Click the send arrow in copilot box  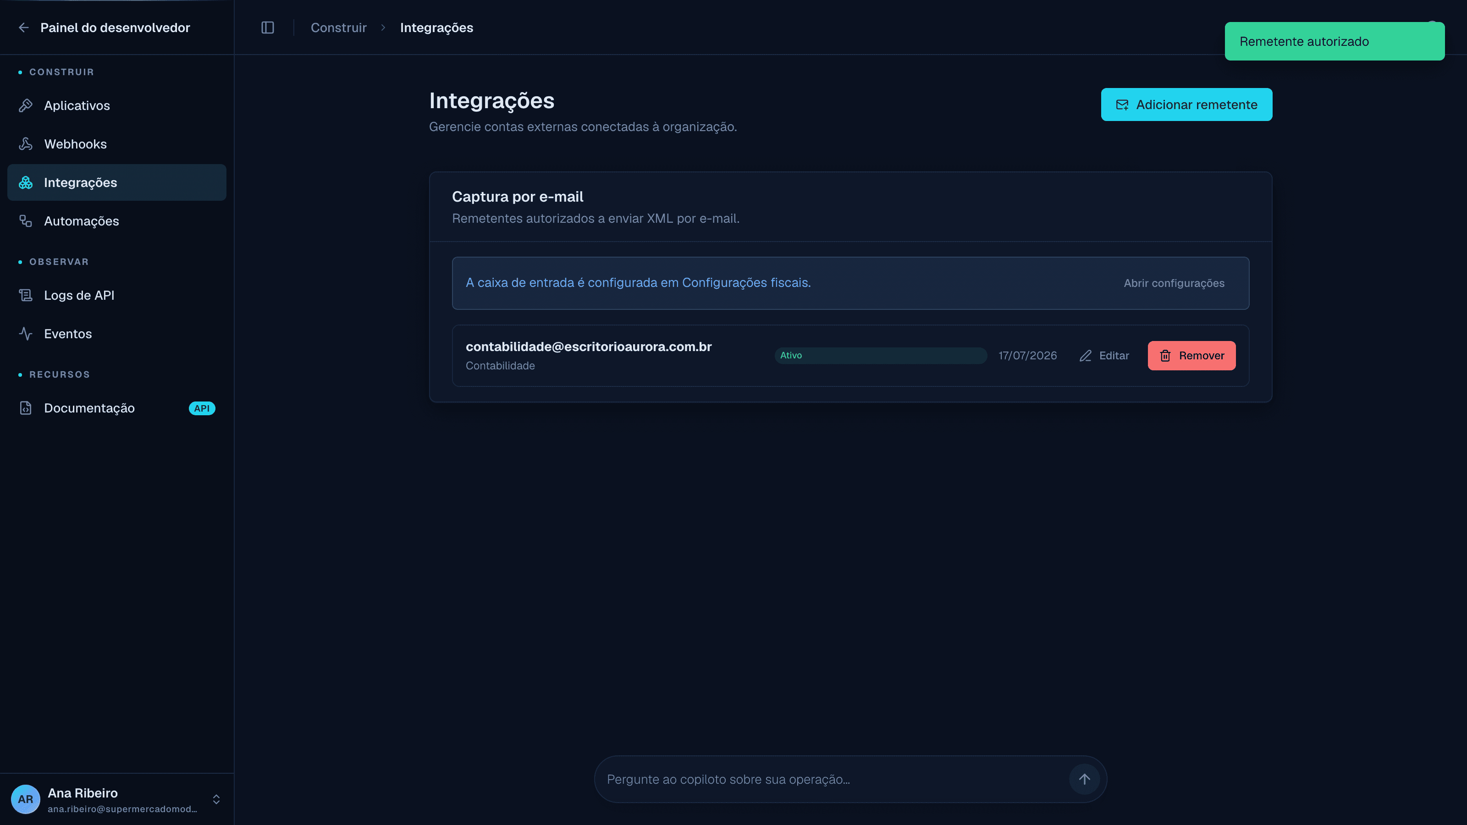pyautogui.click(x=1084, y=779)
